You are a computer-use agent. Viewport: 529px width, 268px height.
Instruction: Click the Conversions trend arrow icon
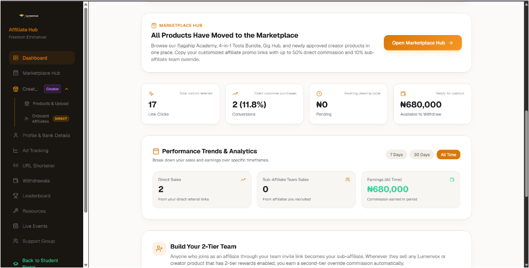tap(235, 94)
